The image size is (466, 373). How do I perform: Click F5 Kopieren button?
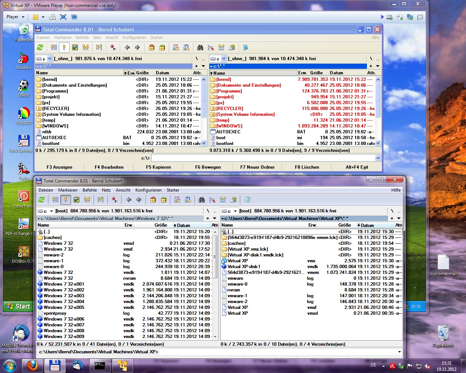click(x=158, y=167)
